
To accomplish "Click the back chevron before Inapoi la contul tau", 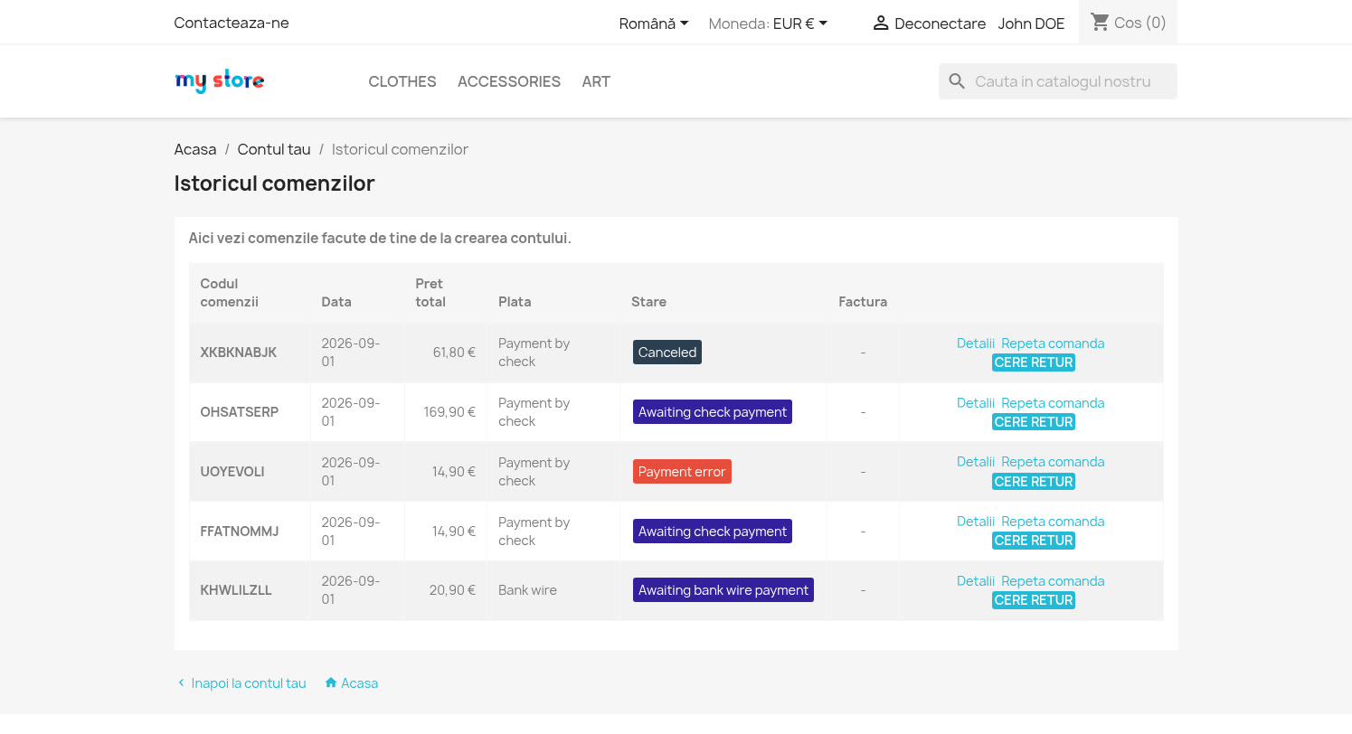I will [x=181, y=682].
